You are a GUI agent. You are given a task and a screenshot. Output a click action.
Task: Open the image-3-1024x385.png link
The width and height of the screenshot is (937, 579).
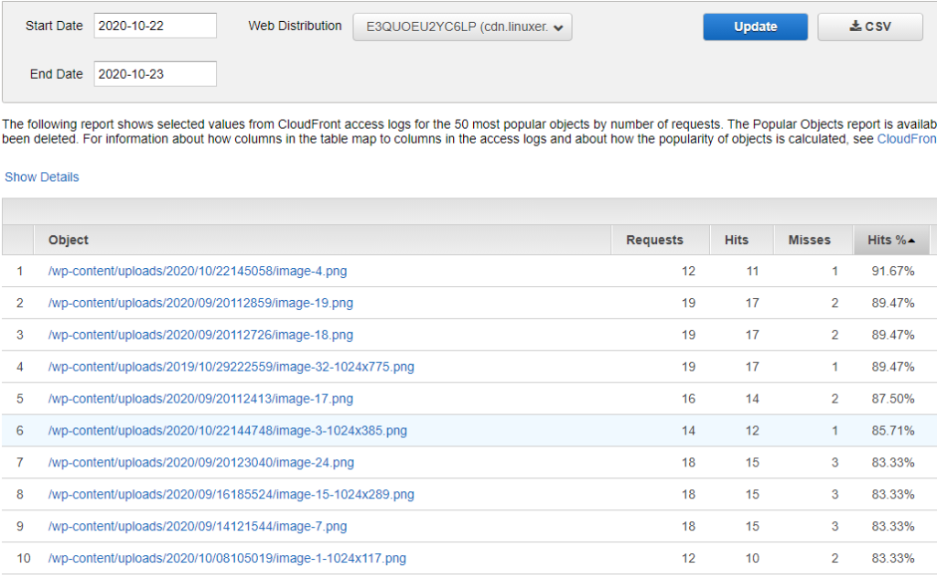tap(228, 431)
